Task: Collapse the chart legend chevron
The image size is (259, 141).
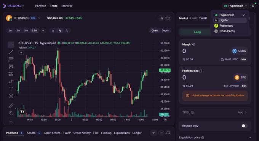Action: [21, 52]
